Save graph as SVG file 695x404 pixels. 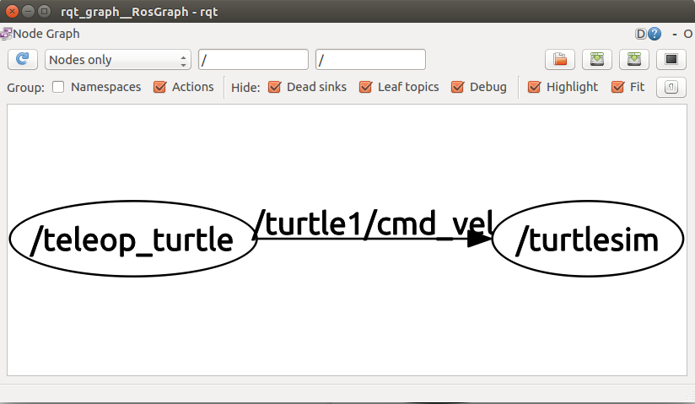634,59
